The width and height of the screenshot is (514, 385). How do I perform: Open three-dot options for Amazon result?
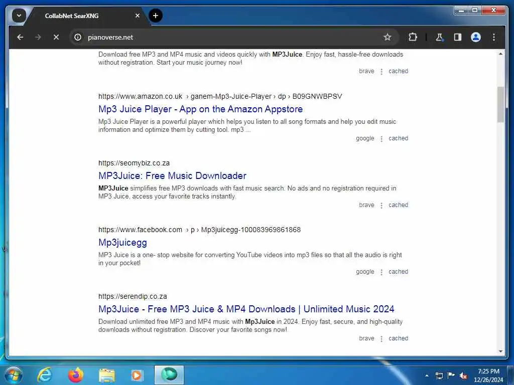point(381,139)
